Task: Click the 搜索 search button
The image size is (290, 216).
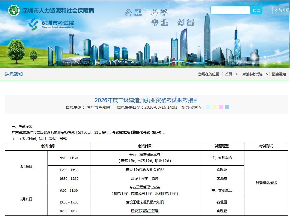Action: pyautogui.click(x=256, y=10)
